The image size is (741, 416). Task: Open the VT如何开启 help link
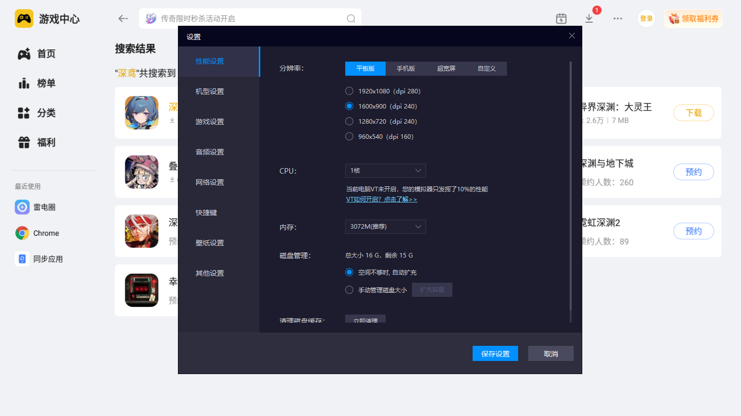[382, 199]
